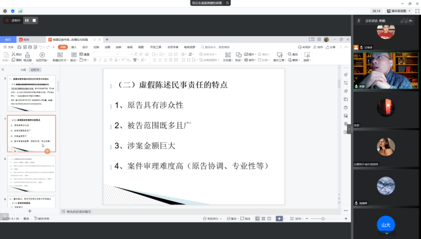Click Save icon in WPS quick toolbar

tap(19, 47)
